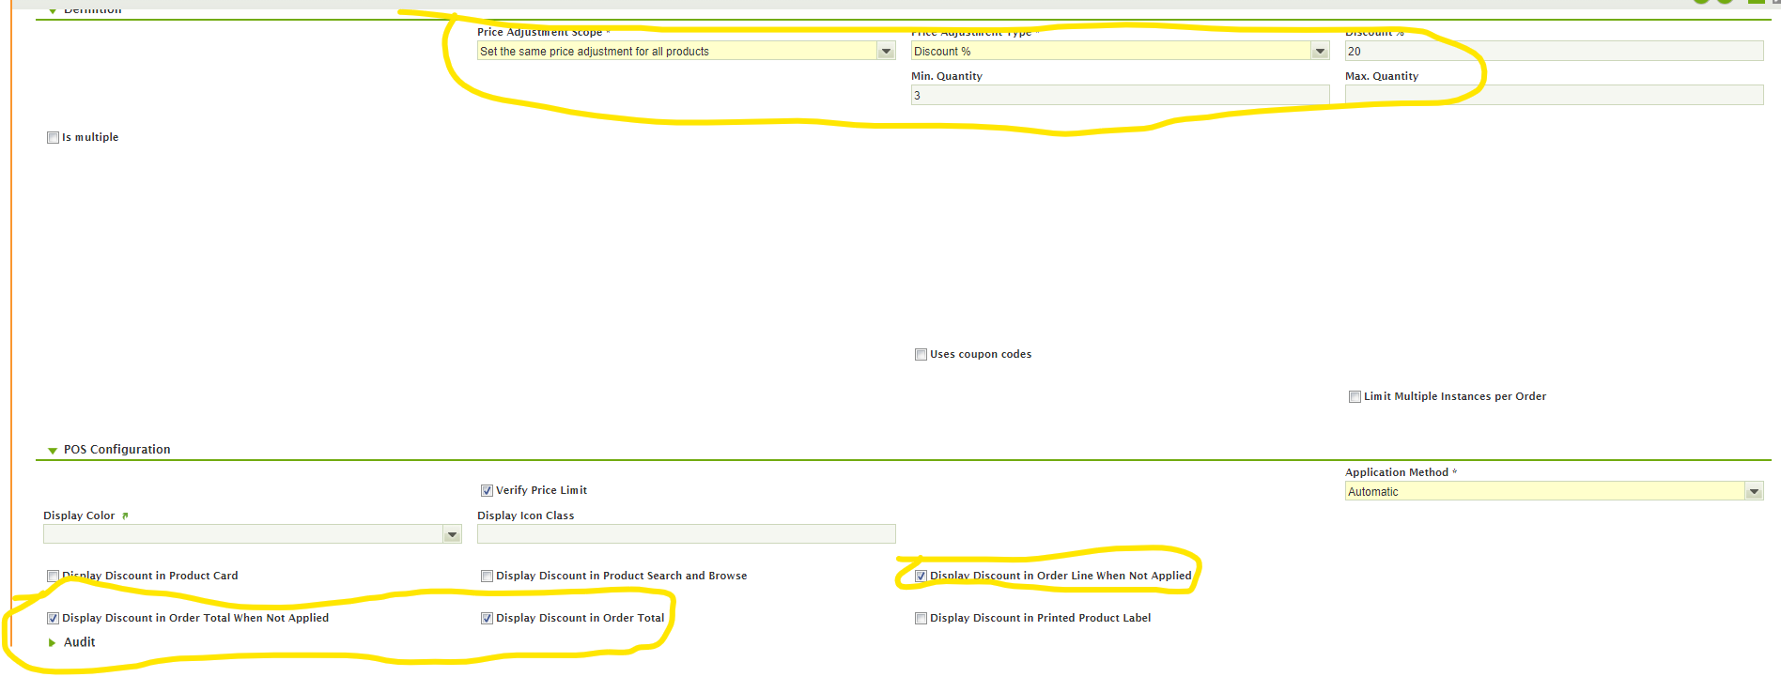Enable Display Discount in Product Card

click(54, 577)
